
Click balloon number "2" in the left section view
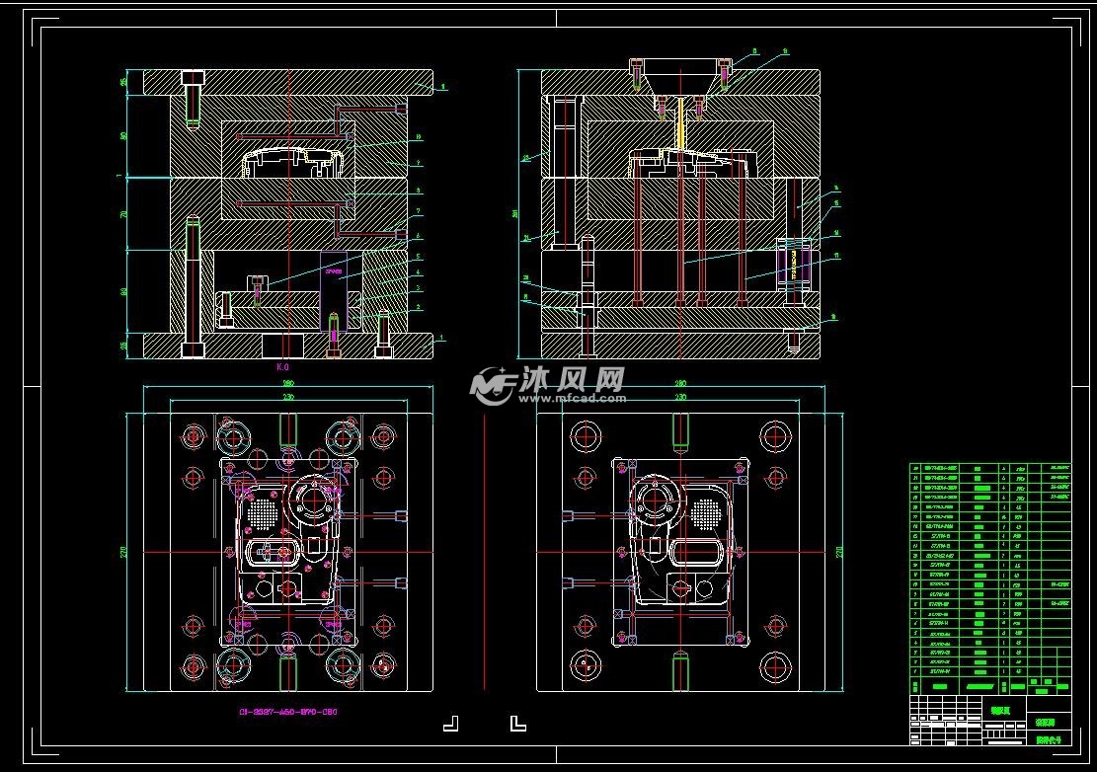coord(419,307)
